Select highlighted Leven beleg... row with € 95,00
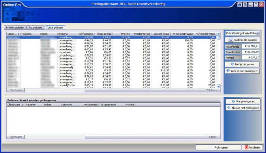Image resolution: width=266 pixels, height=153 pixels. click(111, 37)
